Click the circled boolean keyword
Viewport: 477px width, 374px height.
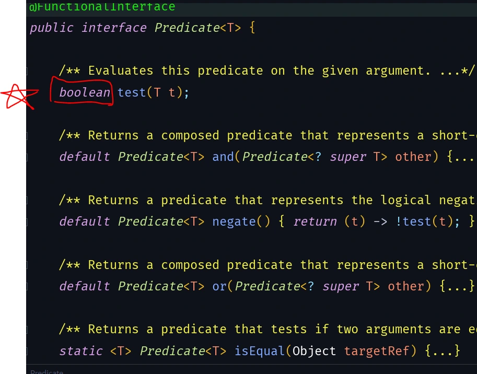point(85,92)
